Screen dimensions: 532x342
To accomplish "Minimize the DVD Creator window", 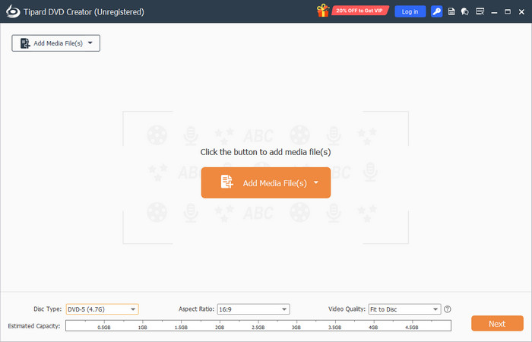I will (495, 11).
